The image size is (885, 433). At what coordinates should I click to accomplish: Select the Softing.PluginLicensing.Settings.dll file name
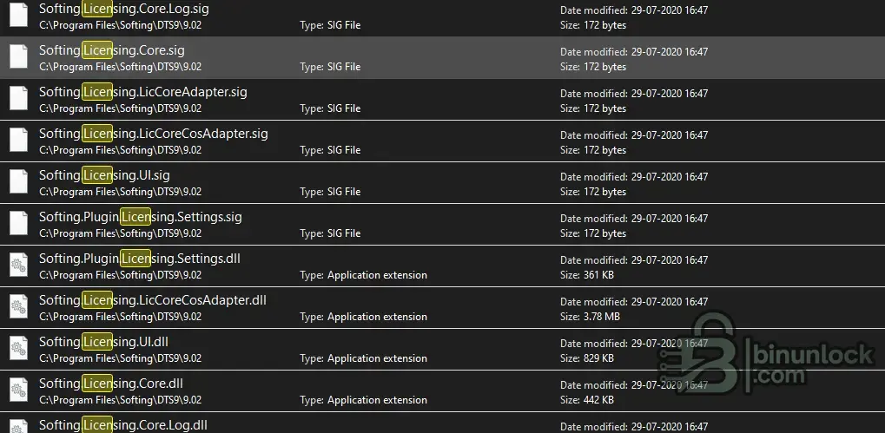140,259
